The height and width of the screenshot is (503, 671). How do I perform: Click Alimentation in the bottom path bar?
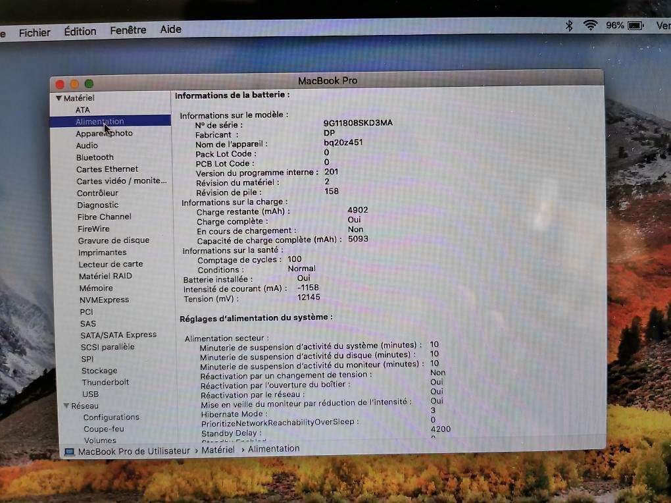(274, 448)
